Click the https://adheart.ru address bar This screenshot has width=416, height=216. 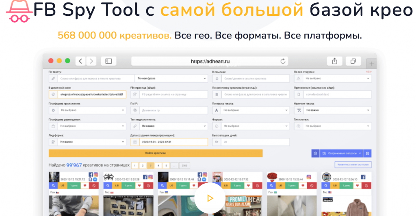210,61
